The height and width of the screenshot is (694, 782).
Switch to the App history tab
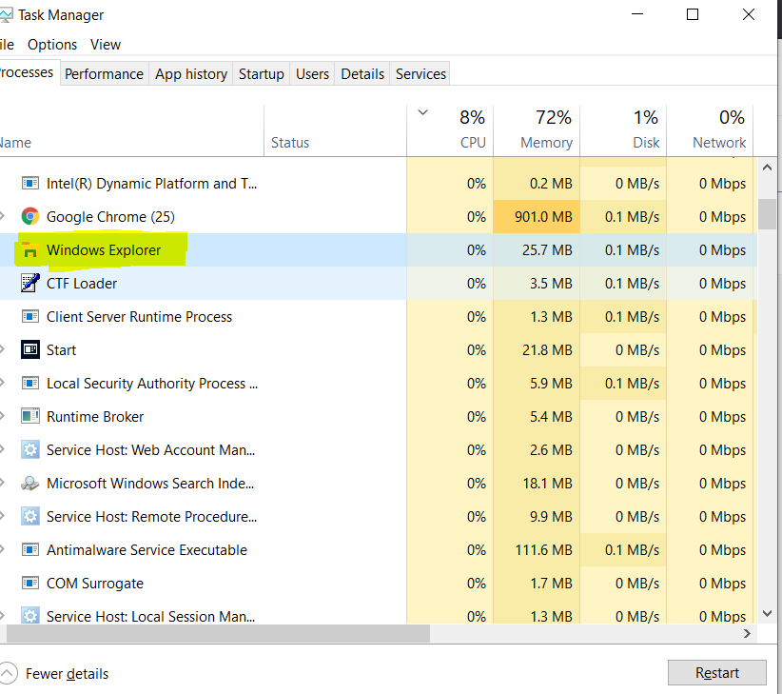(x=191, y=74)
